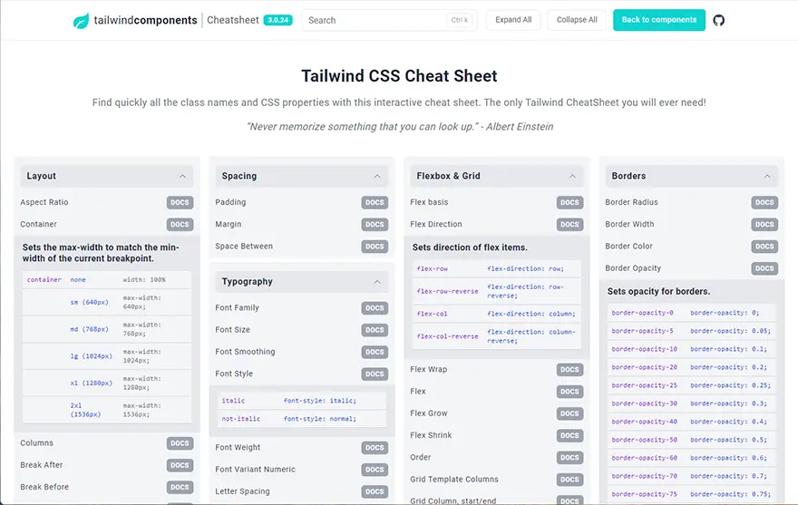Click the flex-col class name

point(432,314)
